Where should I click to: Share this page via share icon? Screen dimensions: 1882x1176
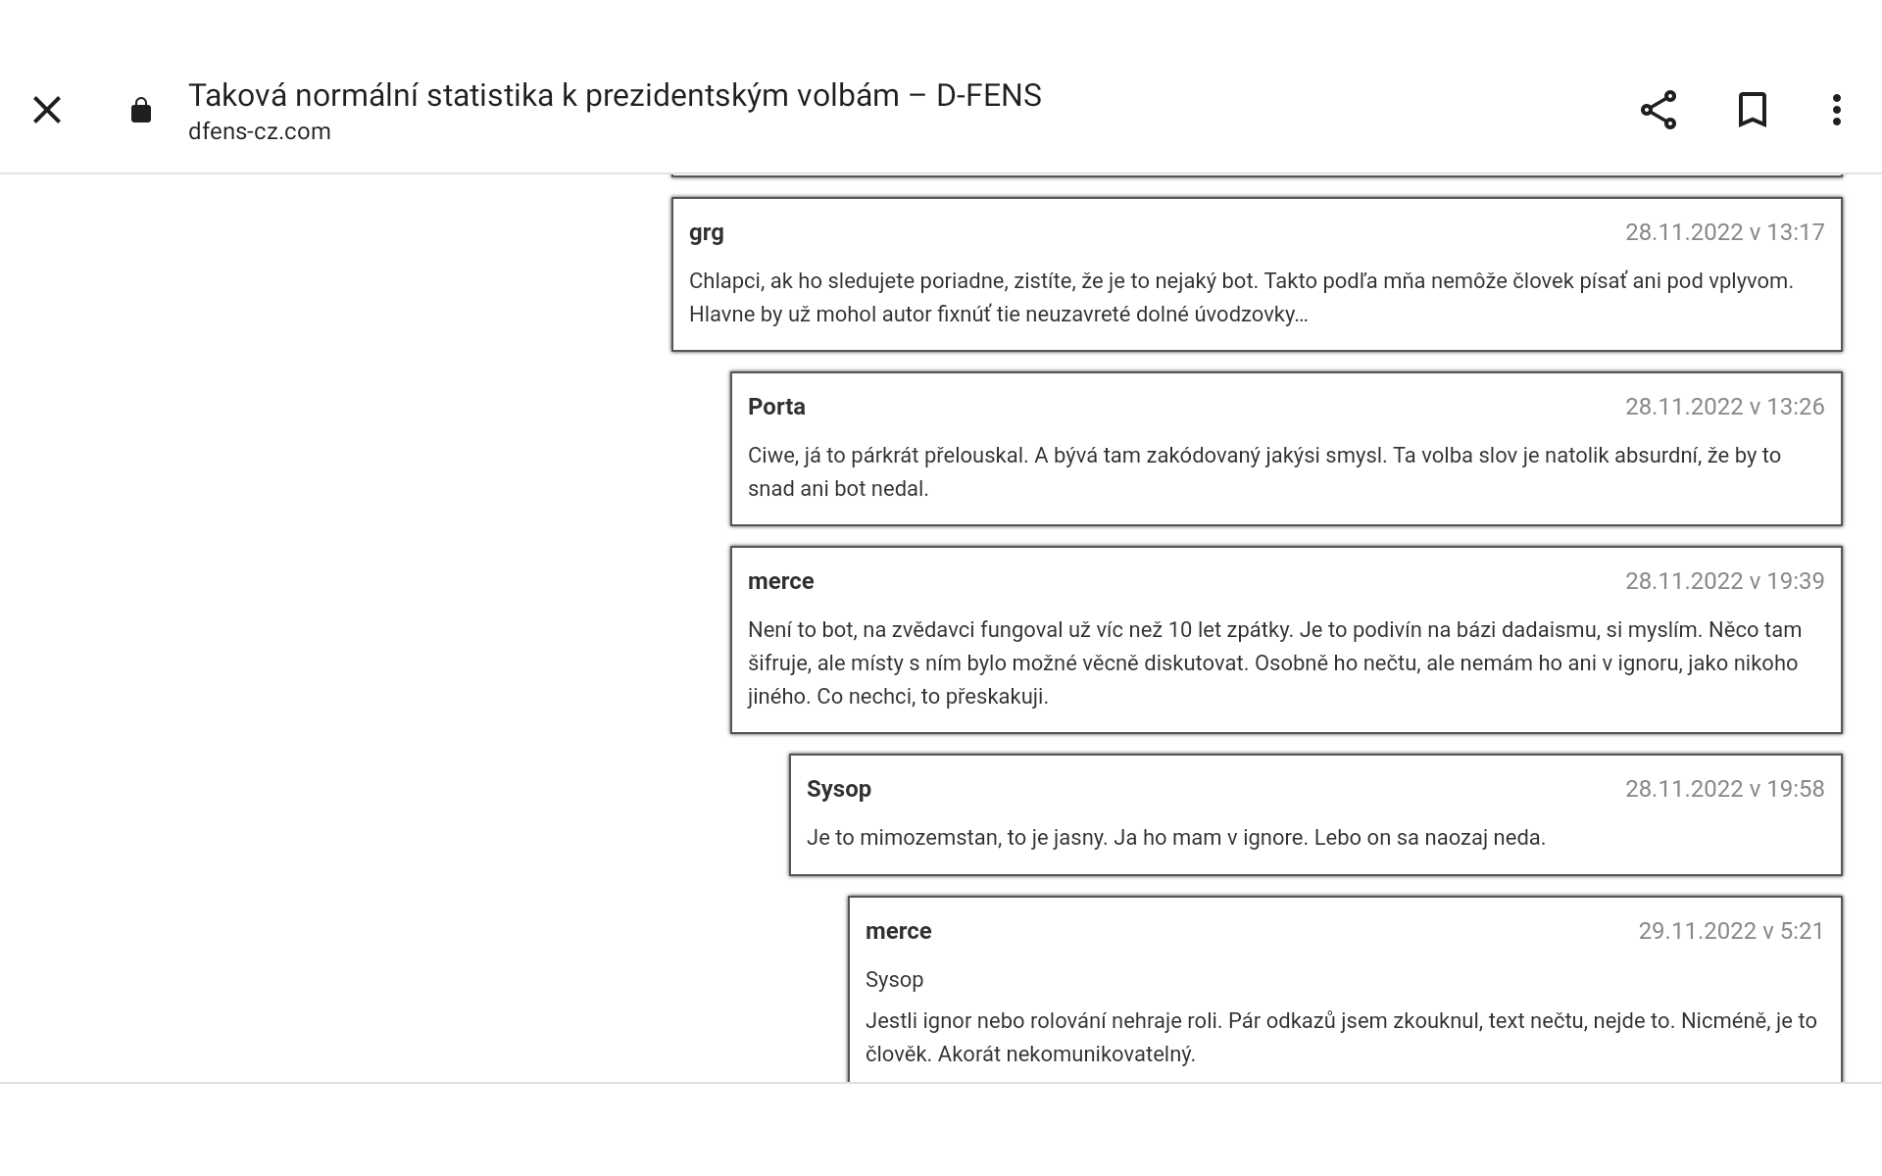1659,110
